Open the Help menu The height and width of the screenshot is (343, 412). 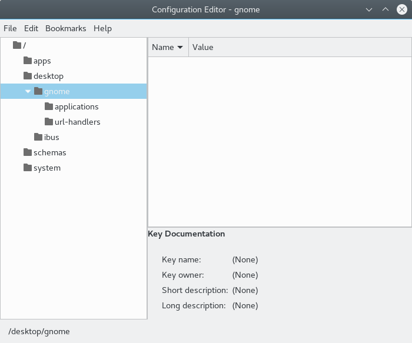[x=102, y=28]
